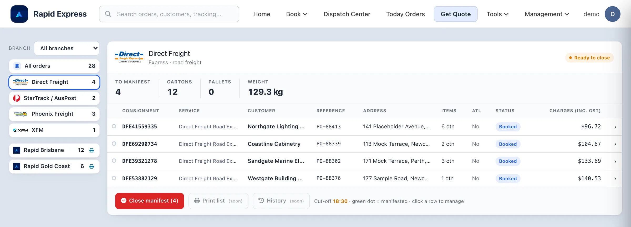Click the Rapid Gold Coast branch logo icon
Image resolution: width=631 pixels, height=227 pixels.
[x=17, y=166]
